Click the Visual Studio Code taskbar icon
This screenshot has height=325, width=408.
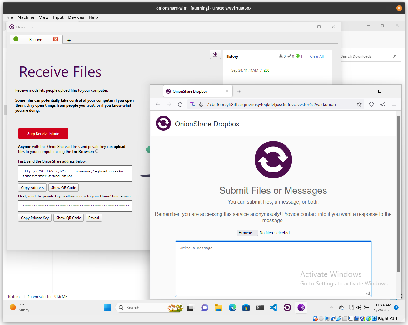click(273, 308)
